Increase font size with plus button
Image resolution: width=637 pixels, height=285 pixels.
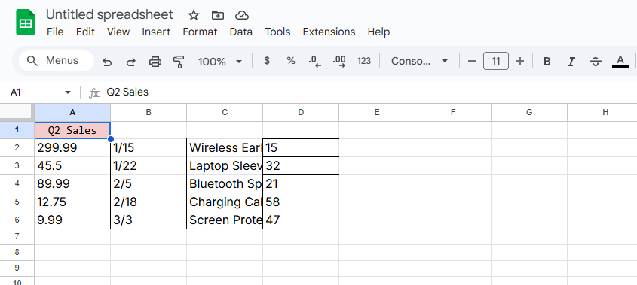[520, 61]
